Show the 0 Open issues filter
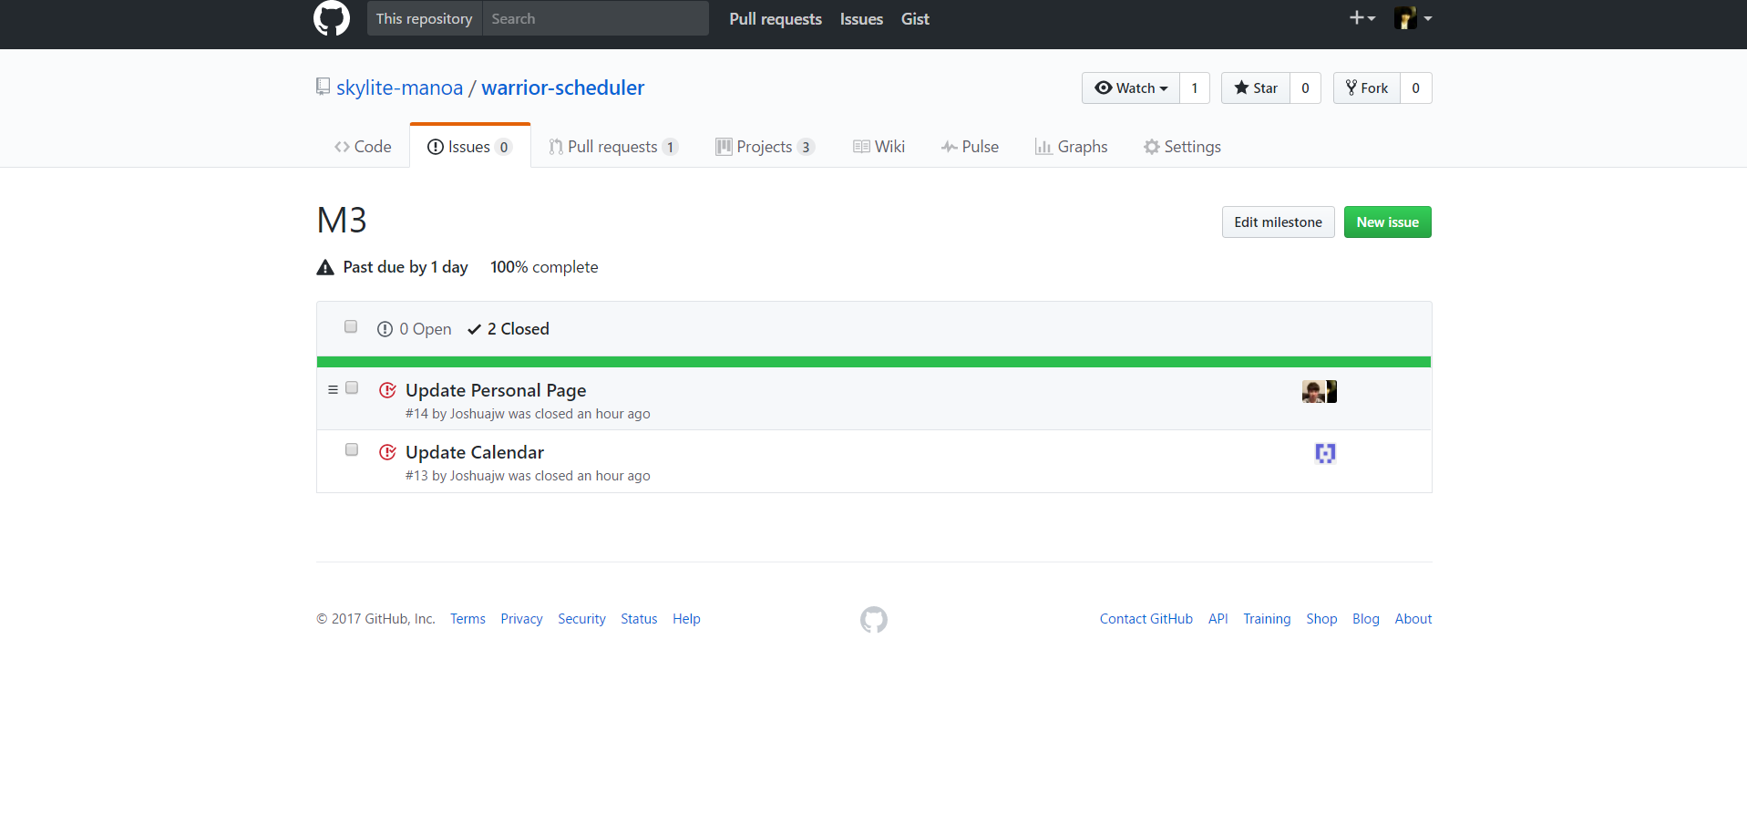The image size is (1747, 825). (x=415, y=329)
